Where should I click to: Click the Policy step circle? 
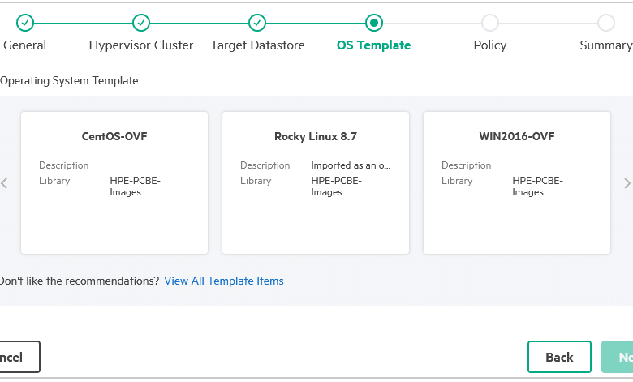click(489, 23)
